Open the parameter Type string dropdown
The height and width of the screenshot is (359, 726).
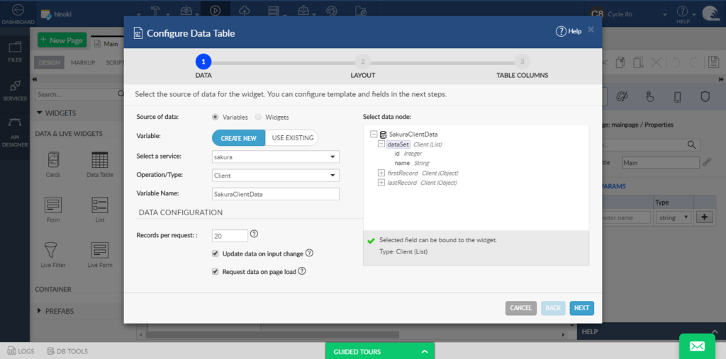click(x=674, y=217)
